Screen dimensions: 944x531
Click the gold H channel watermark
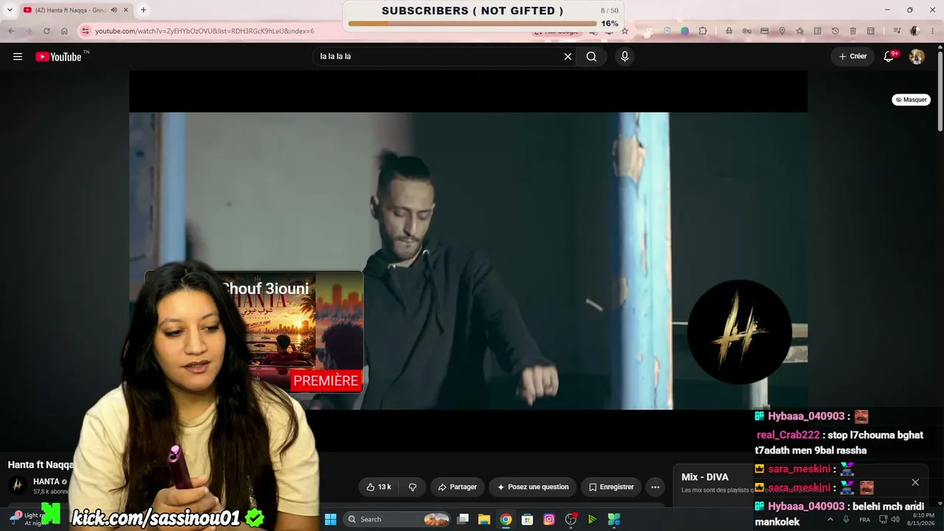click(739, 332)
